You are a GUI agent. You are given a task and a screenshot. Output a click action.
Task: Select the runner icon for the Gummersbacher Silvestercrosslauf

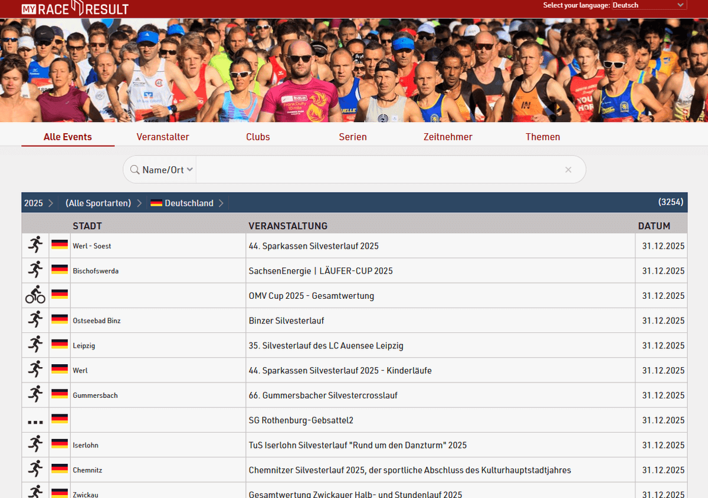(35, 395)
